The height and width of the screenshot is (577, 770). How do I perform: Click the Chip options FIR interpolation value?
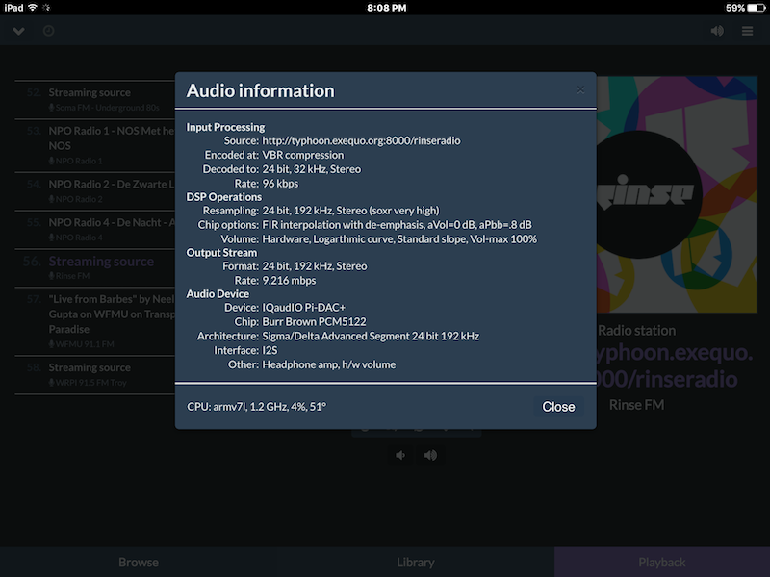[397, 225]
